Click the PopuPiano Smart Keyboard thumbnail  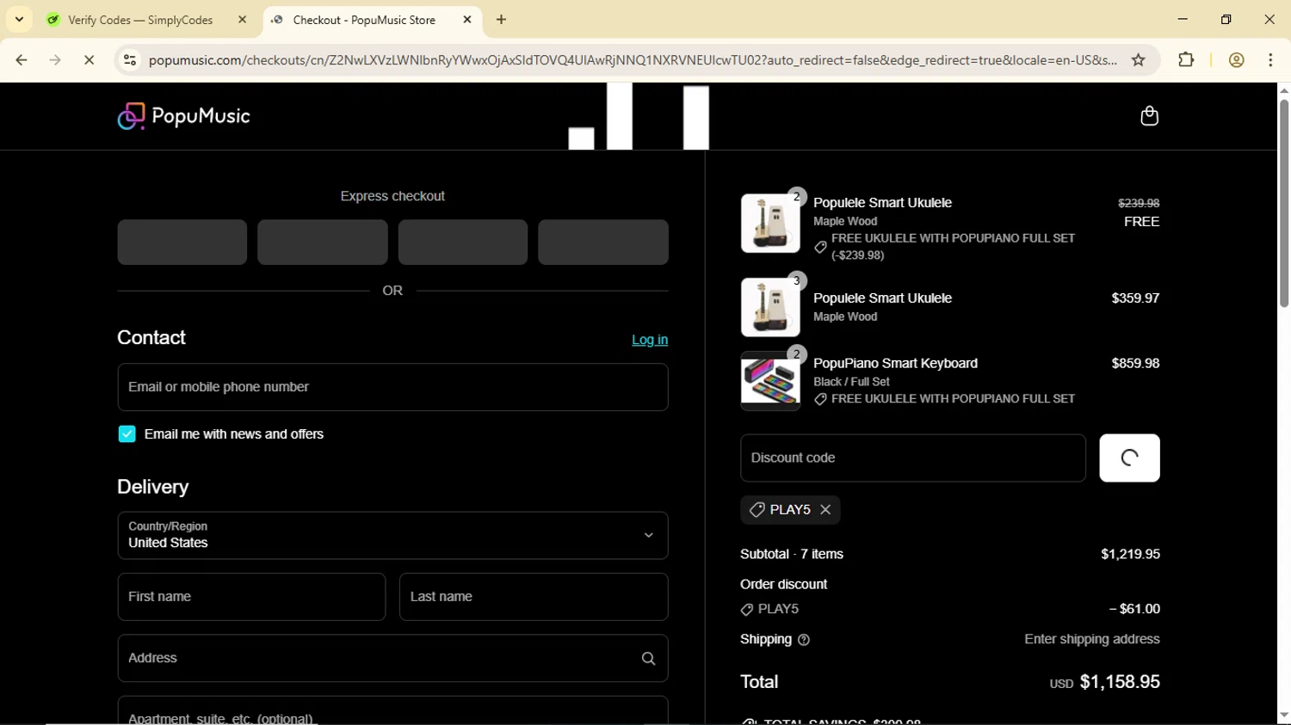770,381
